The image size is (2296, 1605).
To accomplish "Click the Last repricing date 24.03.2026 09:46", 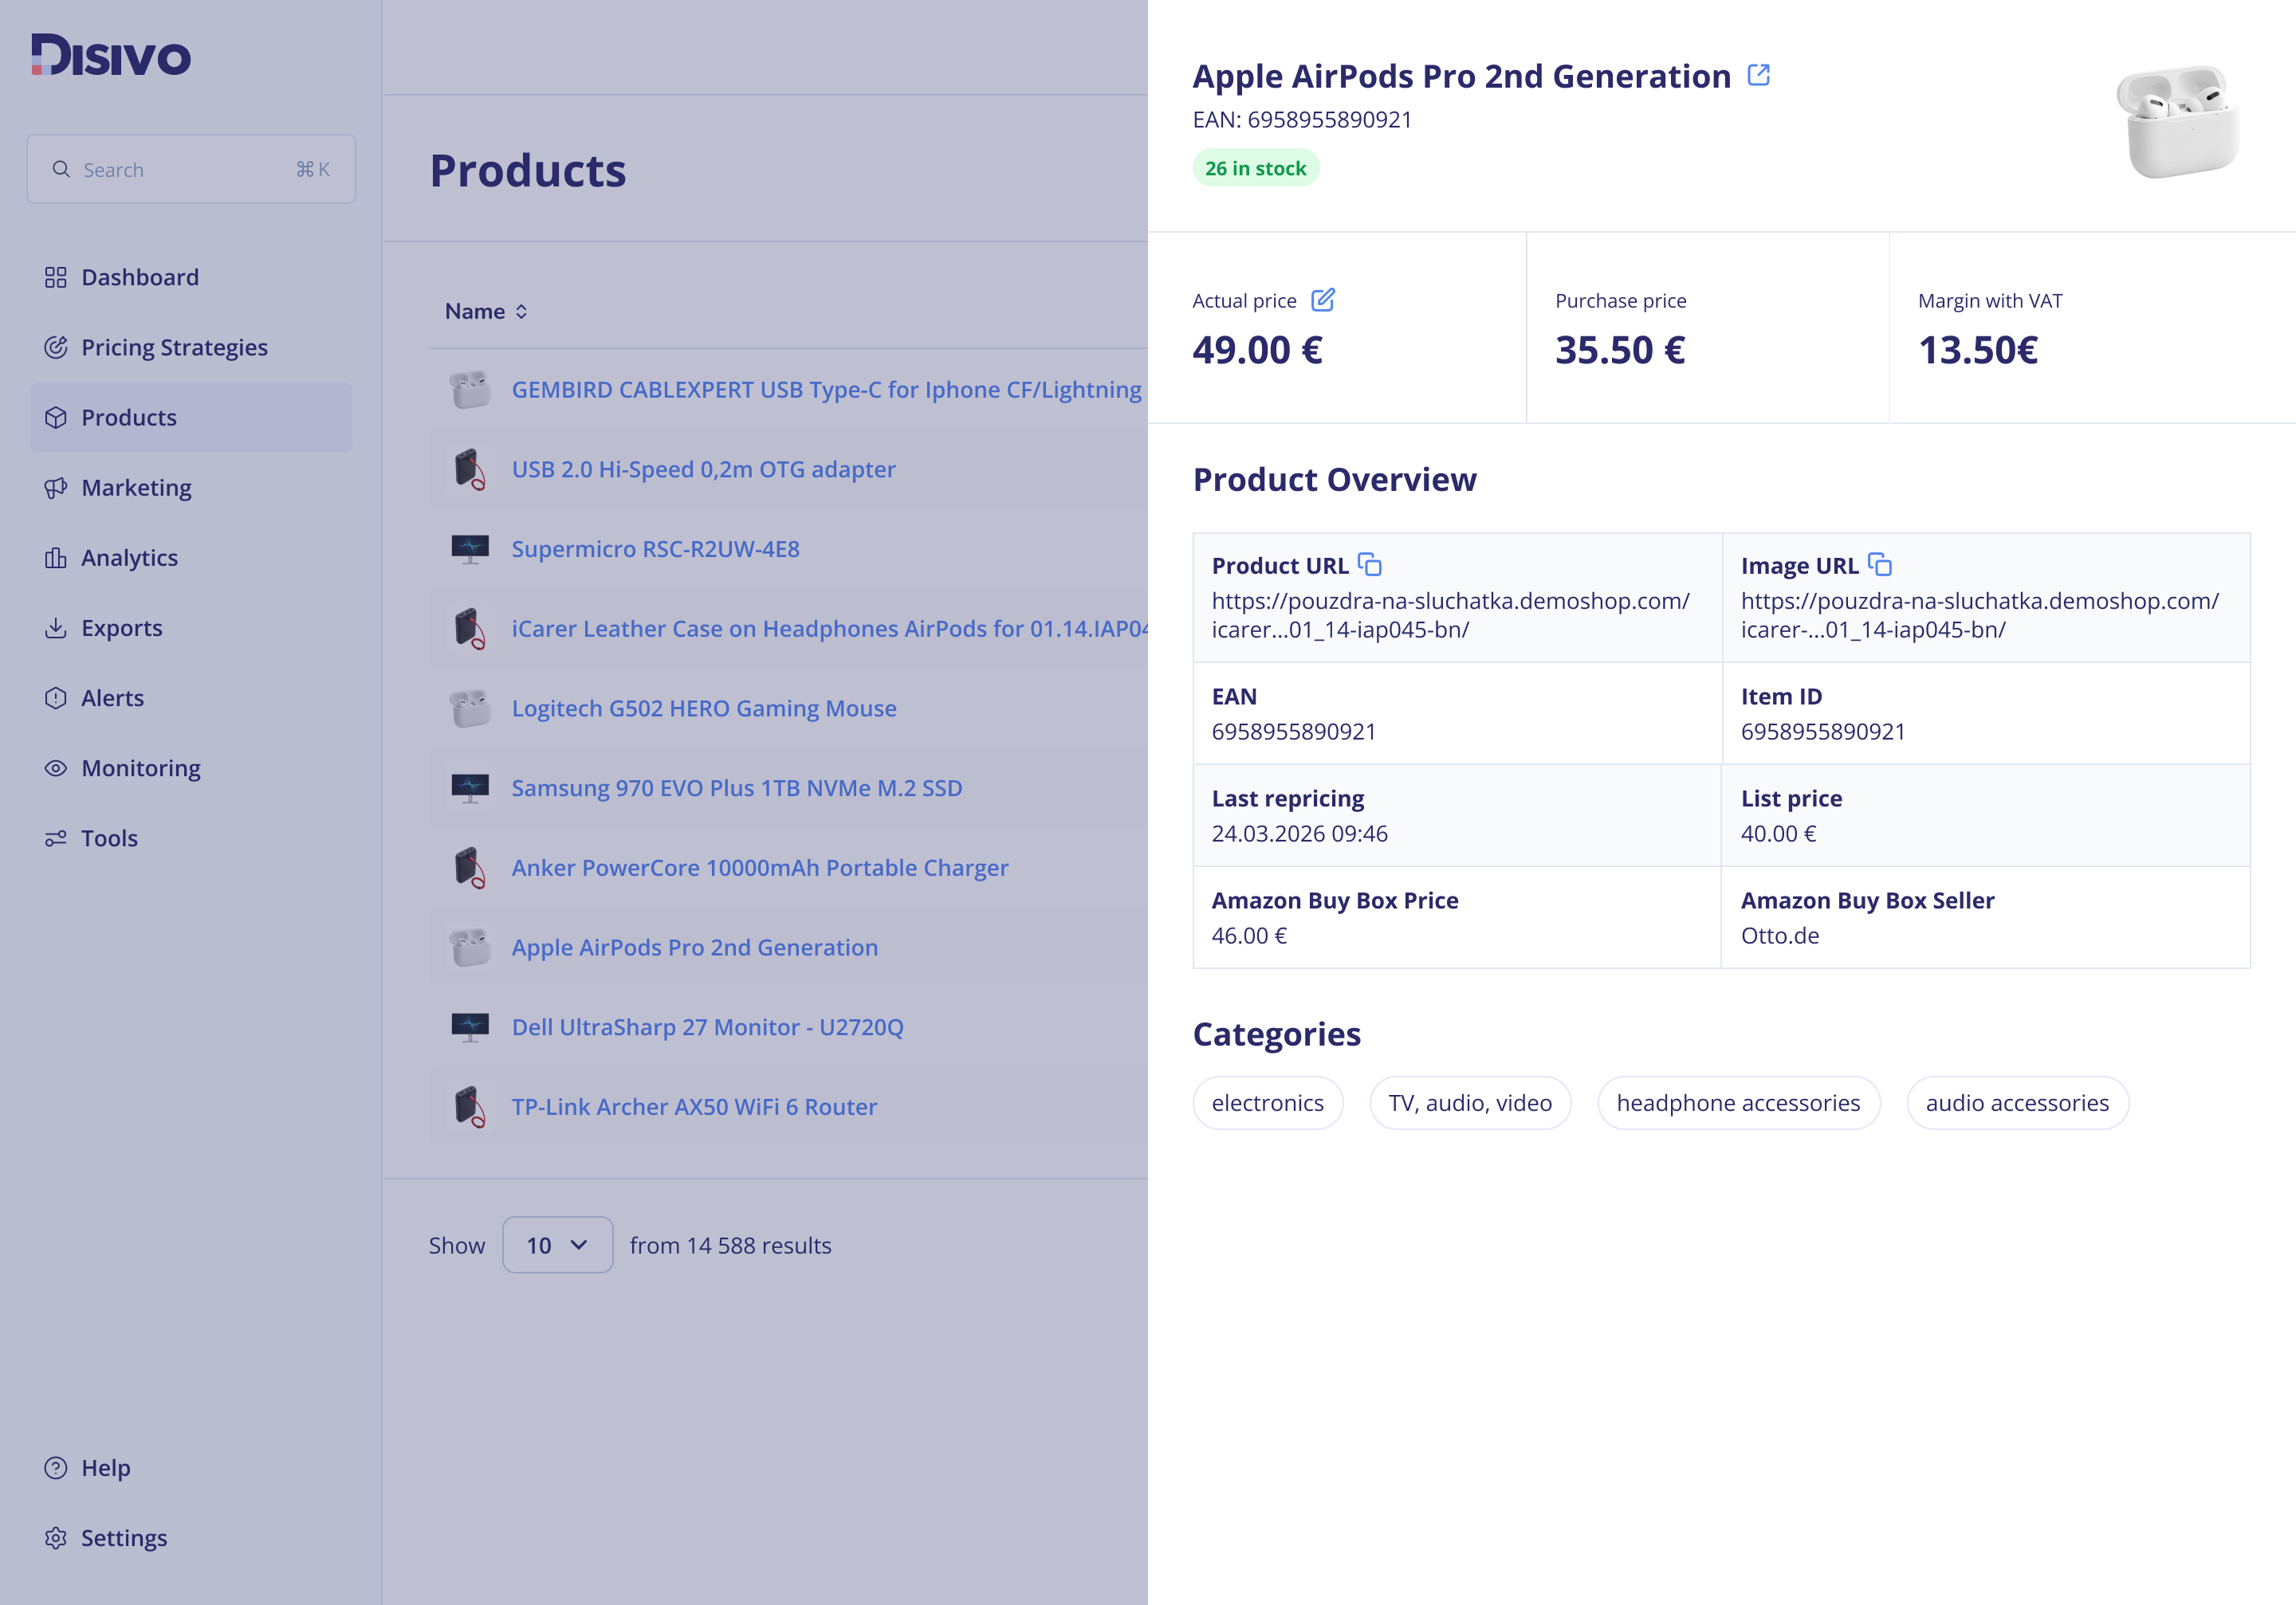I will point(1300,834).
